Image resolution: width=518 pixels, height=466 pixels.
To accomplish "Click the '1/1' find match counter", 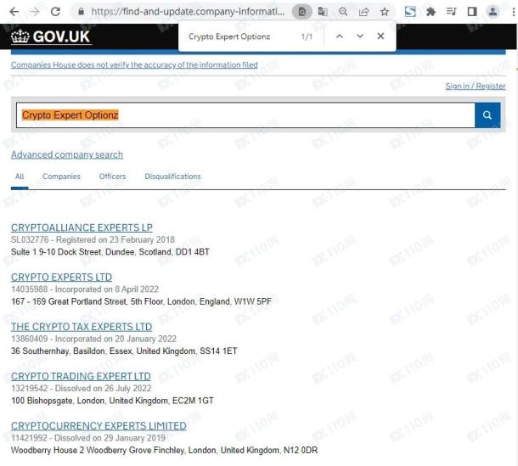I will coord(307,36).
